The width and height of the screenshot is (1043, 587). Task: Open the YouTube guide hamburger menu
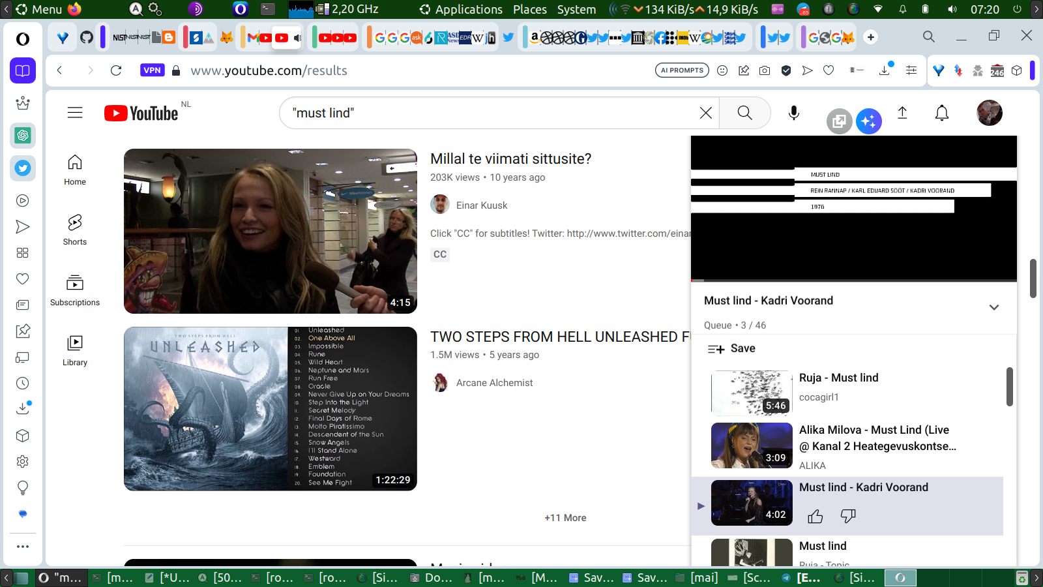point(75,113)
